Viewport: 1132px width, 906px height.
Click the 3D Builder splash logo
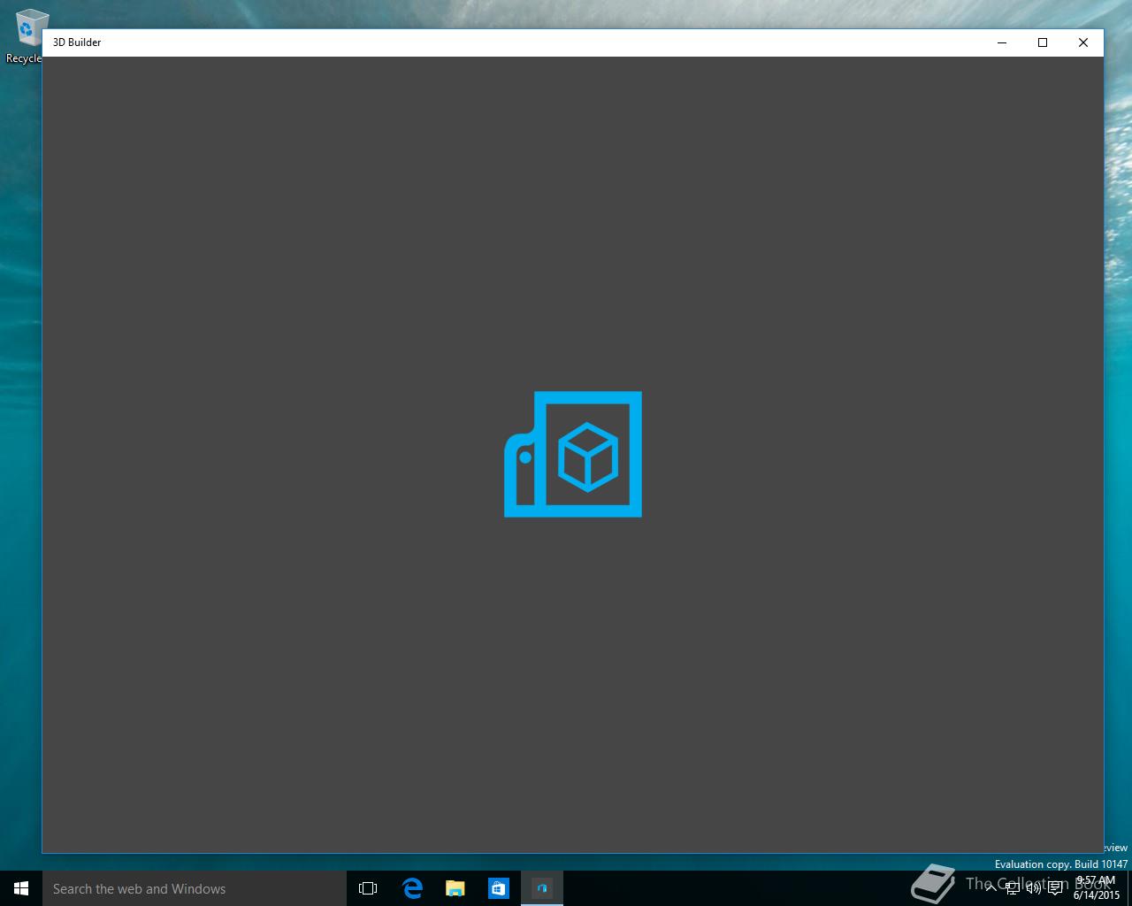[573, 454]
